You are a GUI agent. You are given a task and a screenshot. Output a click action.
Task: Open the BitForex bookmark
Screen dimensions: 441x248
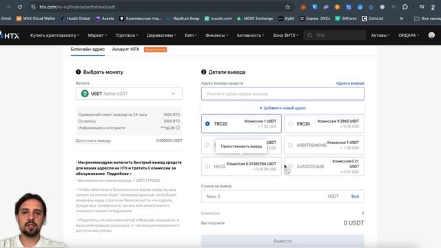[346, 19]
